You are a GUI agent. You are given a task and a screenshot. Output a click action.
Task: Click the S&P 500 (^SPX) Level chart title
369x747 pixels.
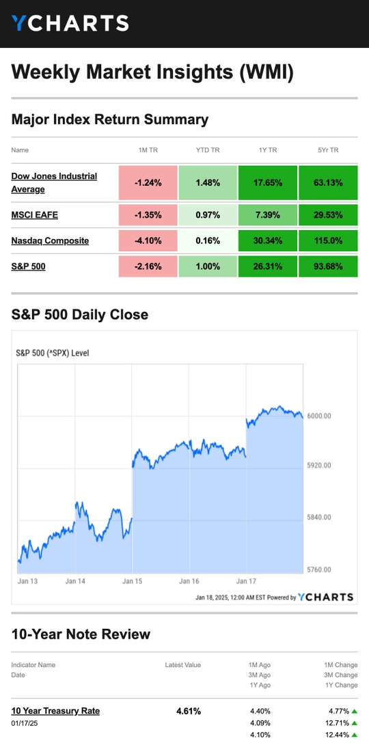coord(53,353)
